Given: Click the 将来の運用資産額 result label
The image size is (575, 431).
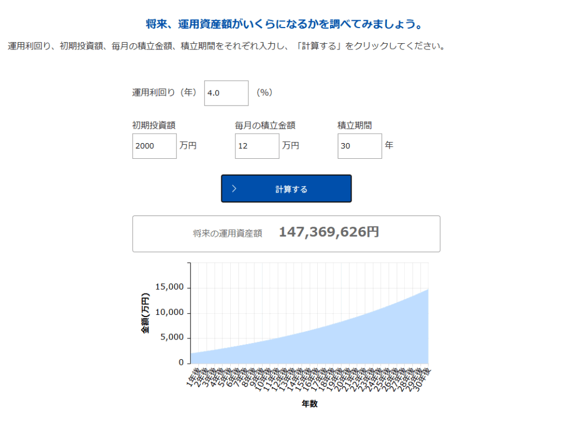Looking at the screenshot, I should coord(227,233).
